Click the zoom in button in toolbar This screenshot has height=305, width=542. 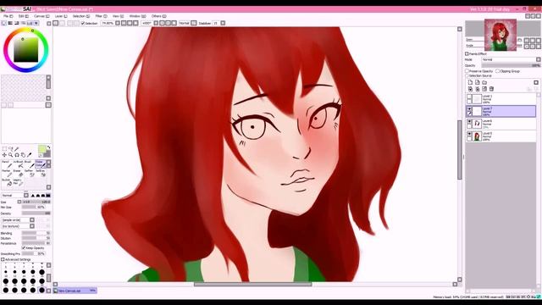coord(130,23)
